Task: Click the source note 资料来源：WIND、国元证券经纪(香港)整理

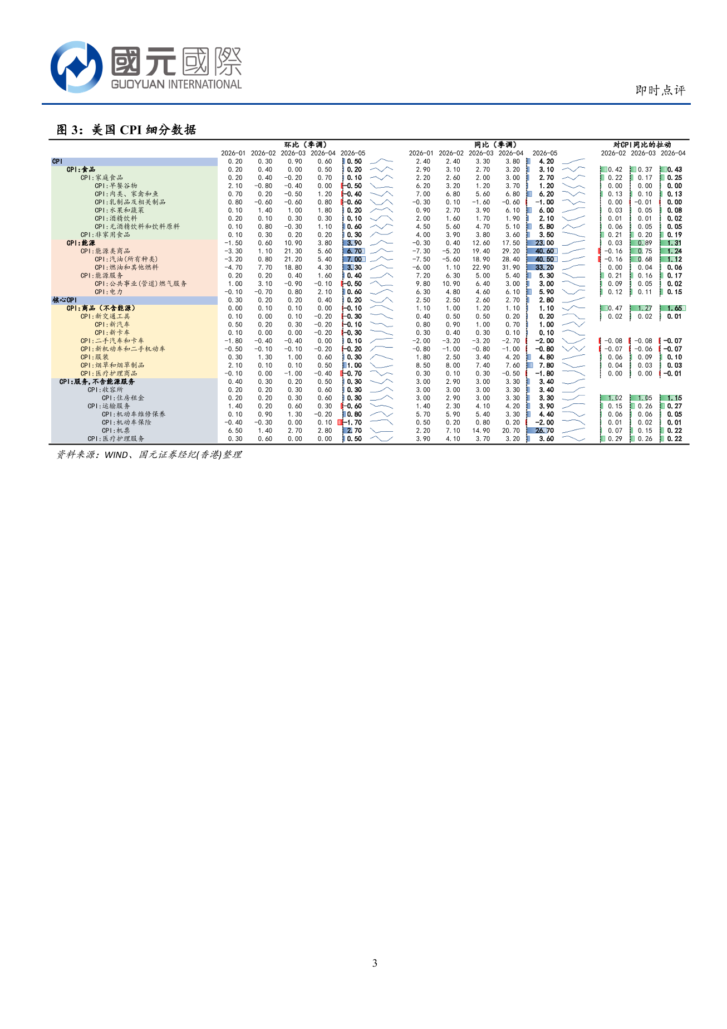Action: tap(149, 455)
